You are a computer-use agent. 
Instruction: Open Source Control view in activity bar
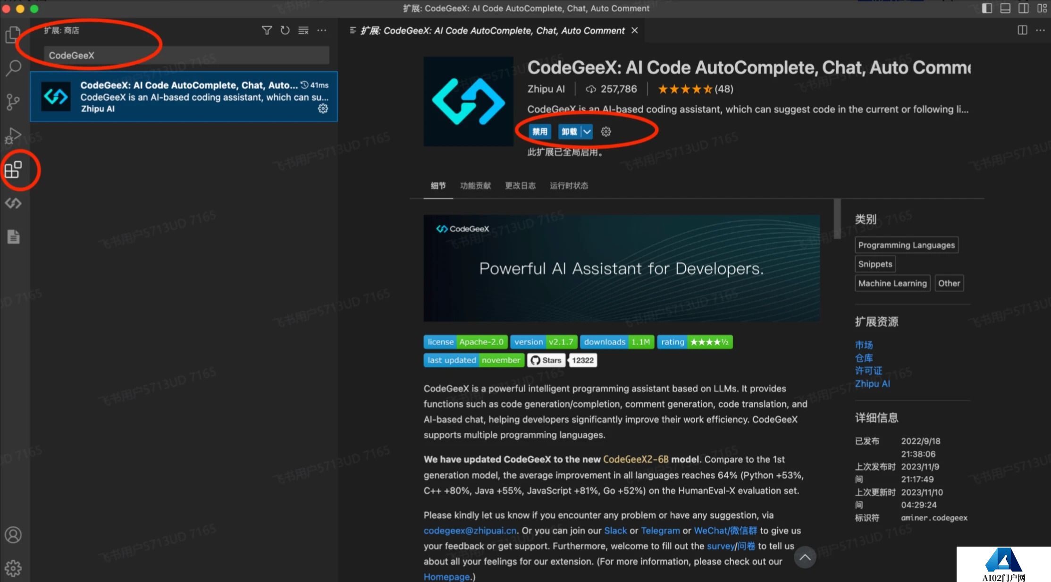(x=13, y=101)
